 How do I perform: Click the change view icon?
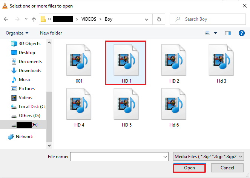(207, 33)
